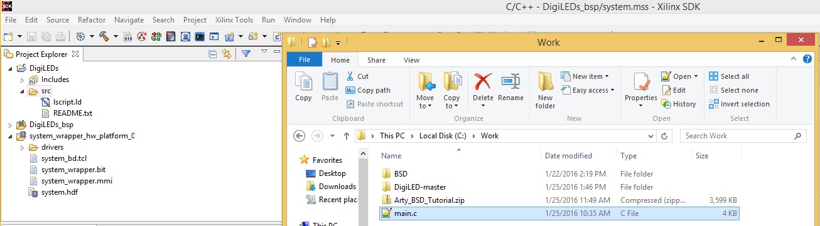Open the New wizard dropdown arrow in SDK
Viewport: 820px width, 226px height.
[x=20, y=36]
